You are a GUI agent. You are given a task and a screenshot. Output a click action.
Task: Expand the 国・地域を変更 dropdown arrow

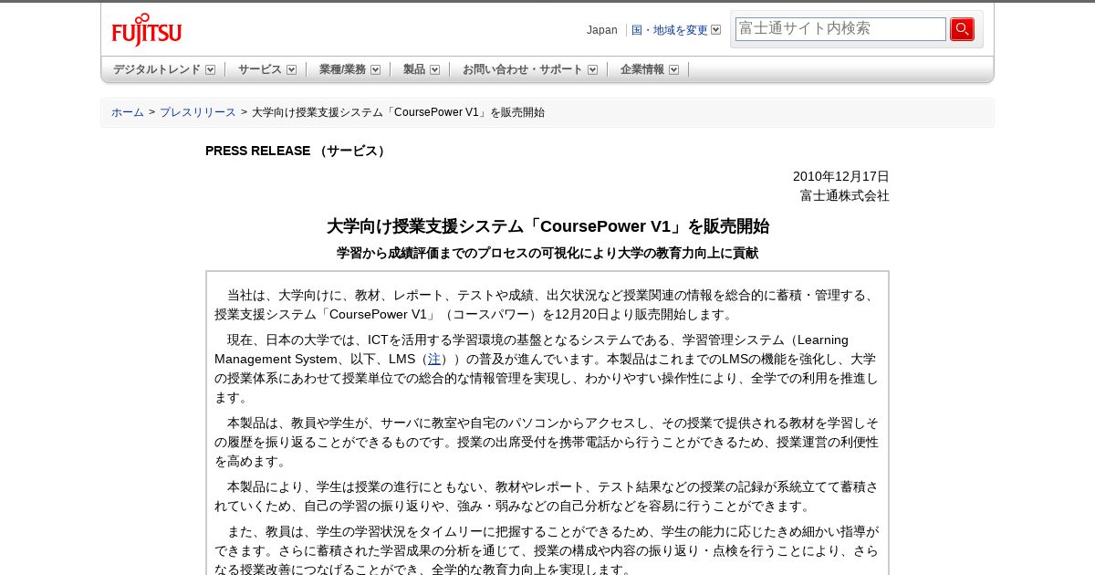click(x=716, y=30)
